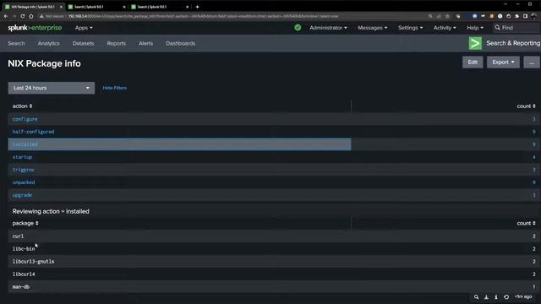The height and width of the screenshot is (304, 541).
Task: Click the Search & Reporting green app icon
Action: pyautogui.click(x=475, y=43)
